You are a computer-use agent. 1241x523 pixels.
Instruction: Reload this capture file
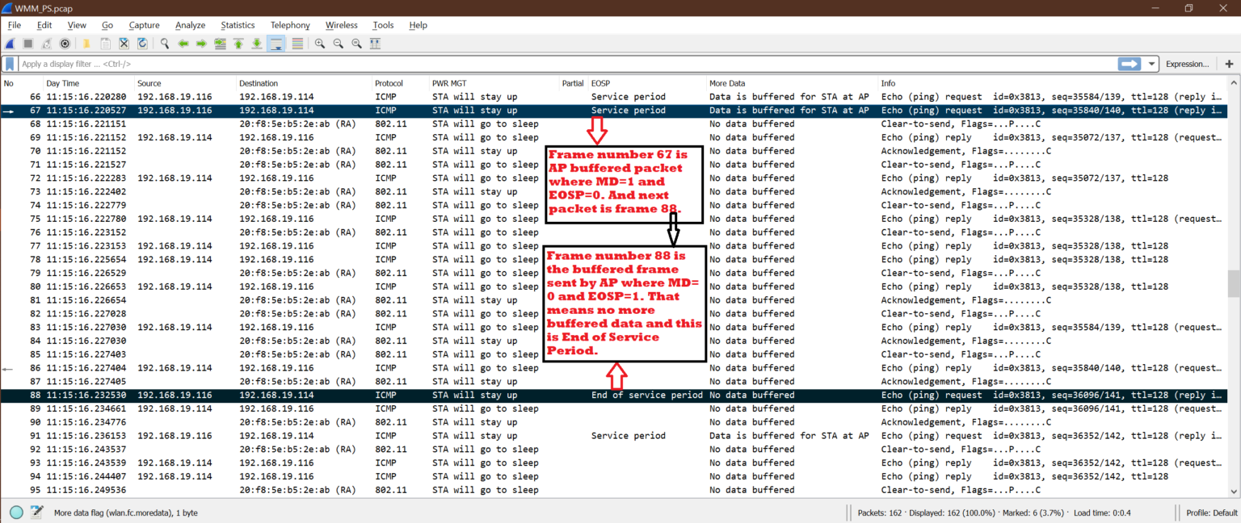142,44
